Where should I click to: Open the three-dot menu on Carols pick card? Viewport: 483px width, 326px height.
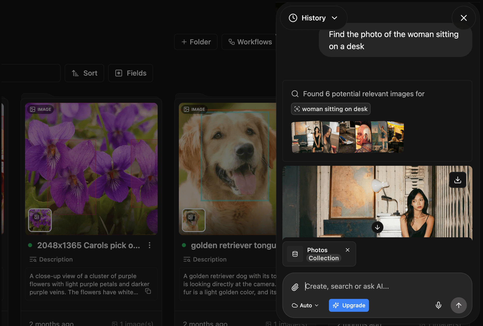coord(150,245)
